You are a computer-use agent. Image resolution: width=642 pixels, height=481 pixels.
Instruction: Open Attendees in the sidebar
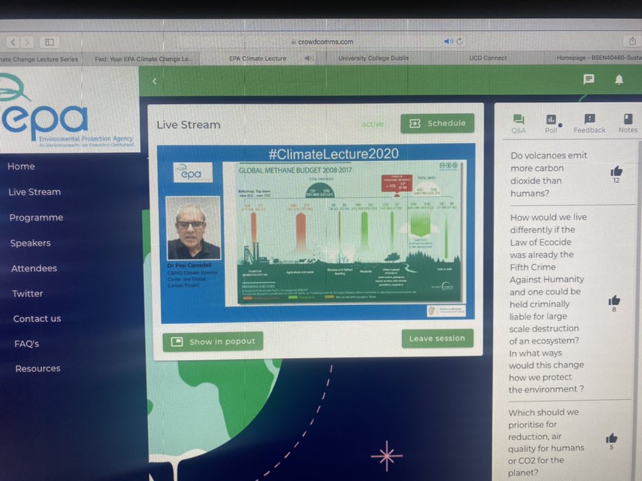point(34,268)
